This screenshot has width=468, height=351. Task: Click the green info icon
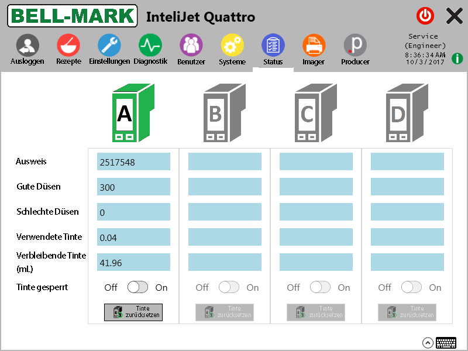point(457,58)
